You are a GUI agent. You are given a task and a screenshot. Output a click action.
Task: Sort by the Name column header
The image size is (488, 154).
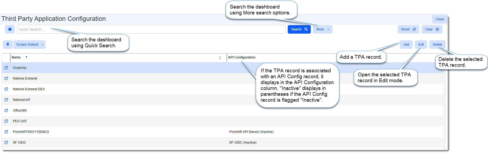(16, 57)
